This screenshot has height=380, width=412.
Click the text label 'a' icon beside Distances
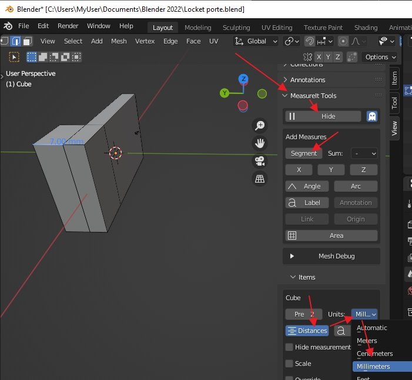[x=341, y=331]
